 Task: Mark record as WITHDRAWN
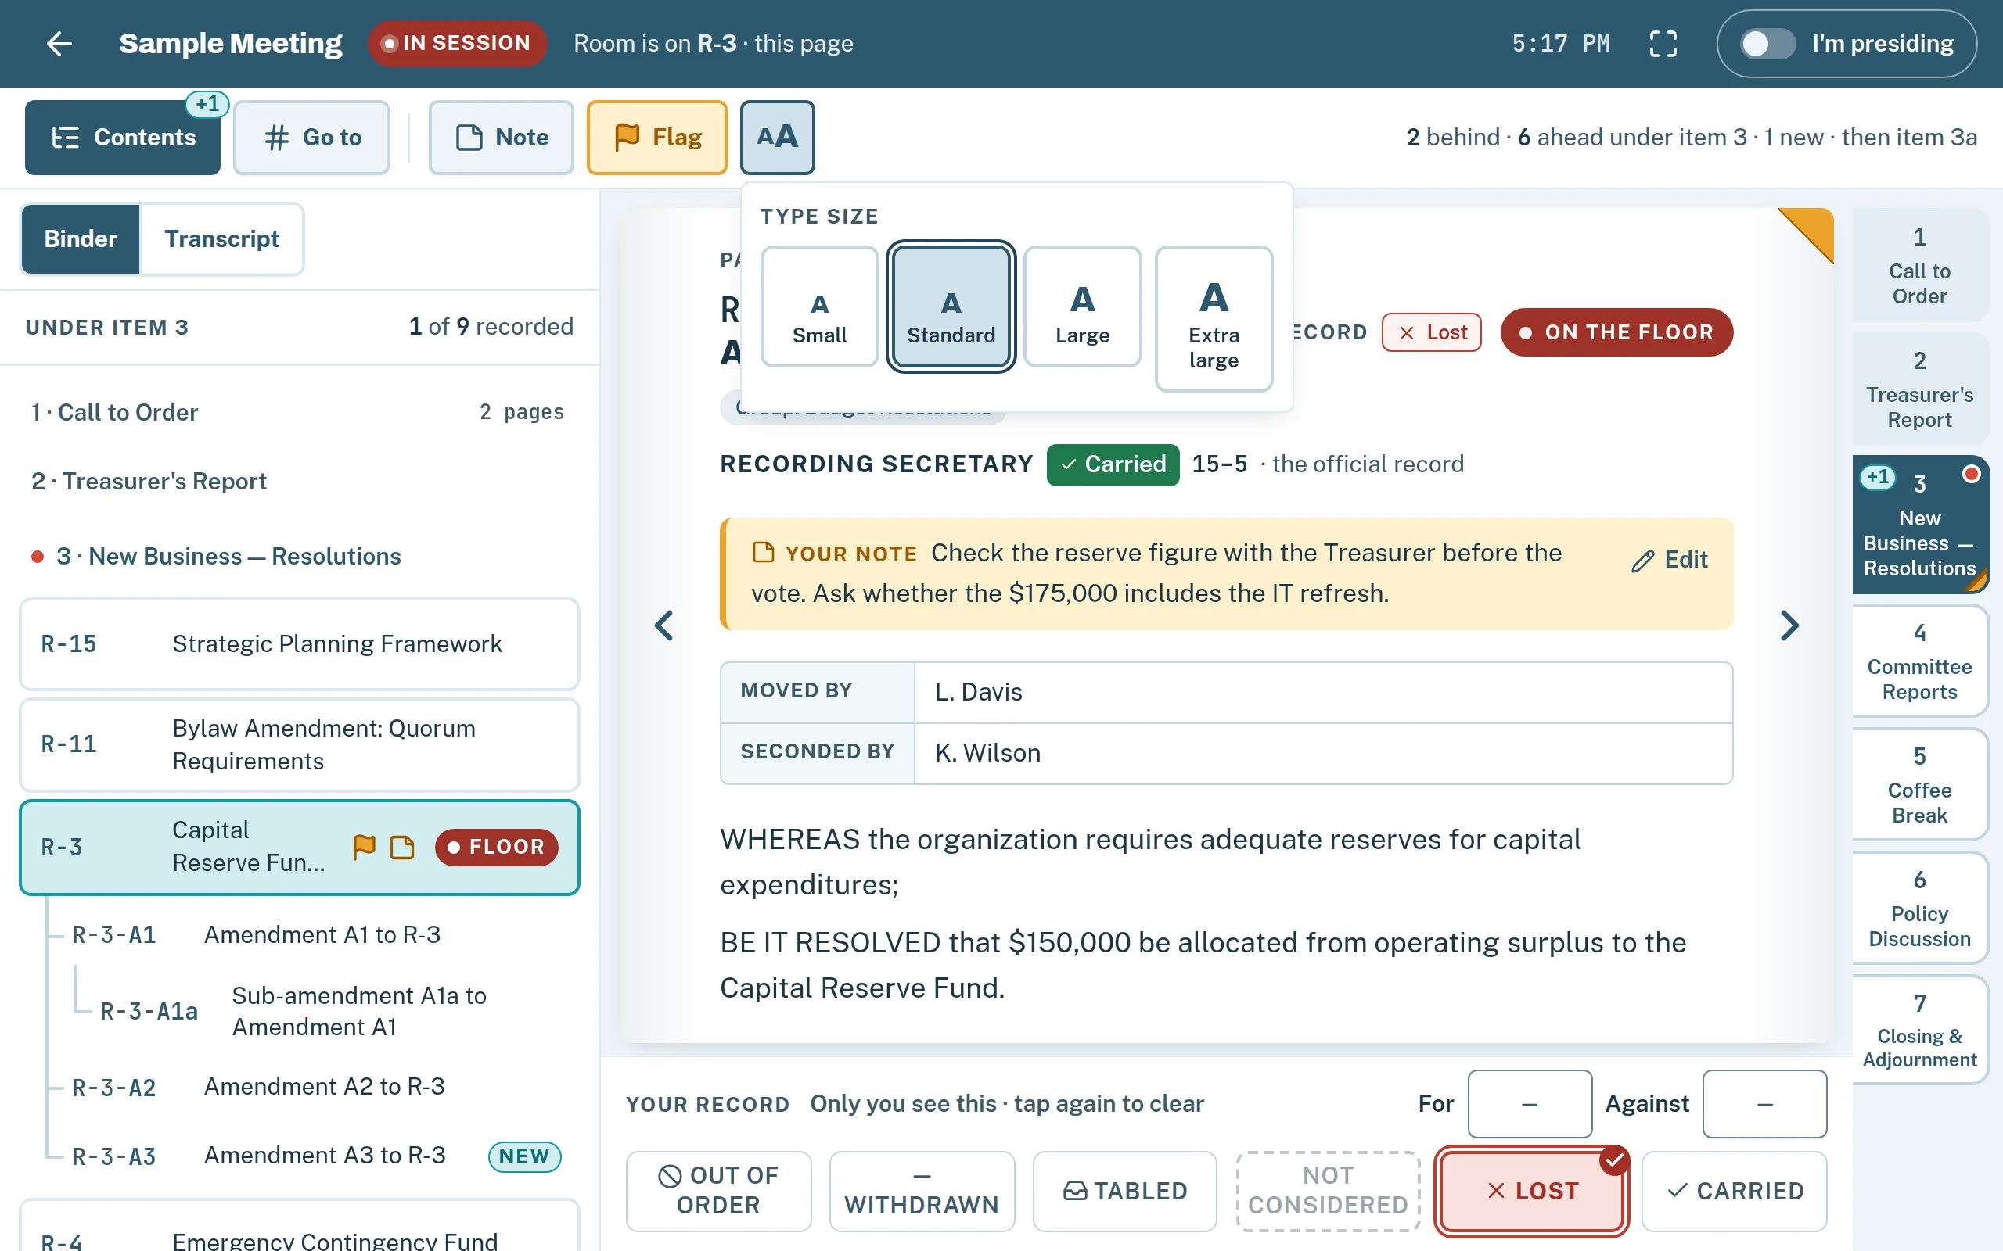[922, 1191]
